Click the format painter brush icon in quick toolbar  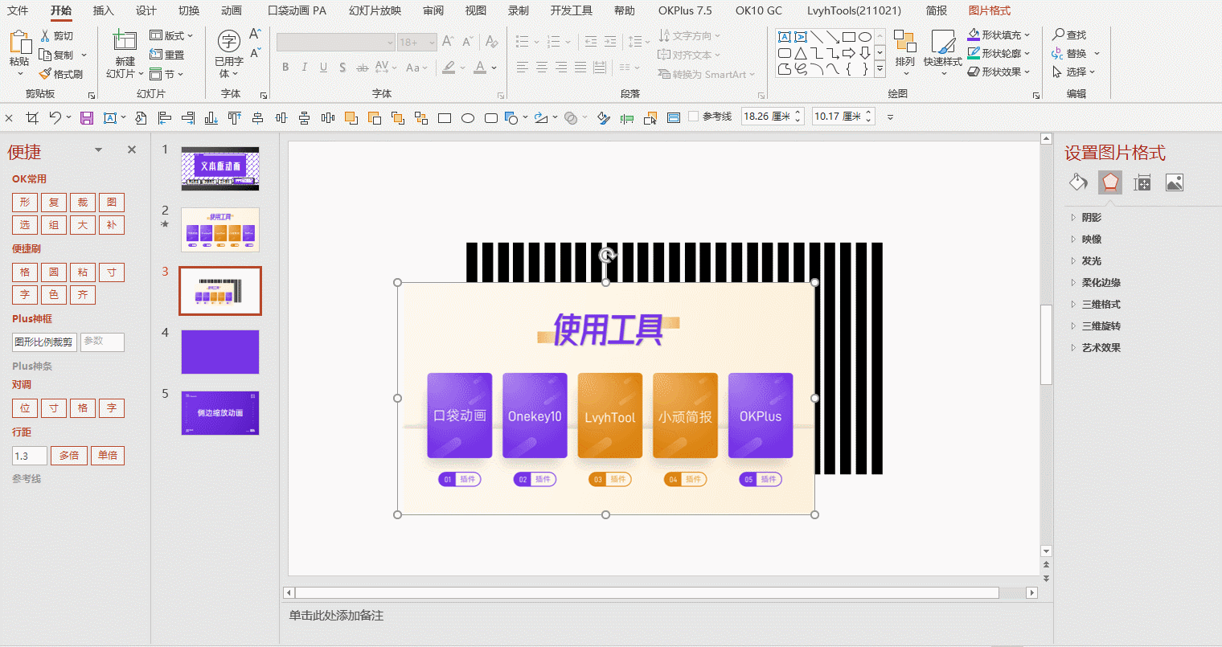(x=605, y=118)
